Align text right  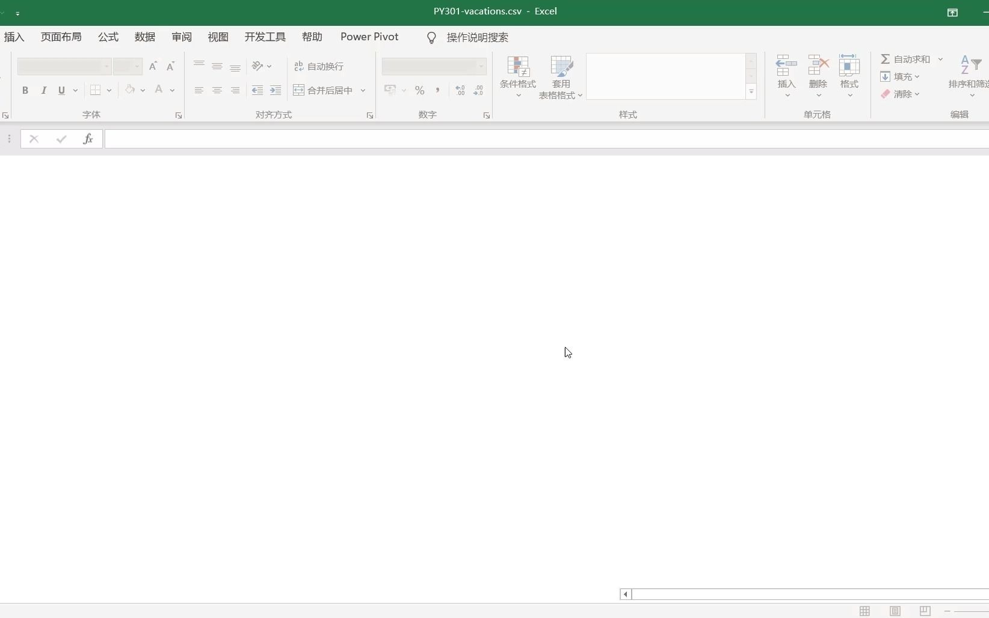click(x=235, y=90)
